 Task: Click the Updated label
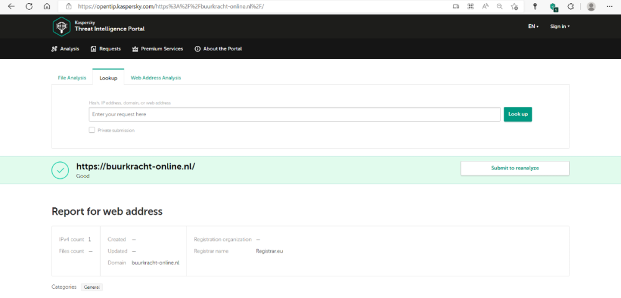click(x=117, y=251)
